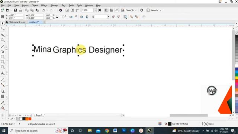The height and width of the screenshot is (134, 238).
Task: Open the File menu
Action: (3, 6)
